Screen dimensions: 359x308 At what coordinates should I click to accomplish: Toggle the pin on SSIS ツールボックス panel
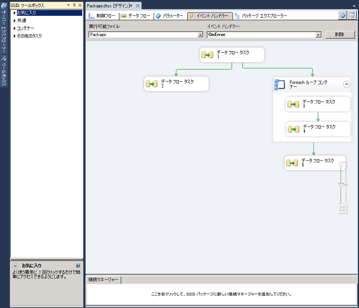coord(74,5)
